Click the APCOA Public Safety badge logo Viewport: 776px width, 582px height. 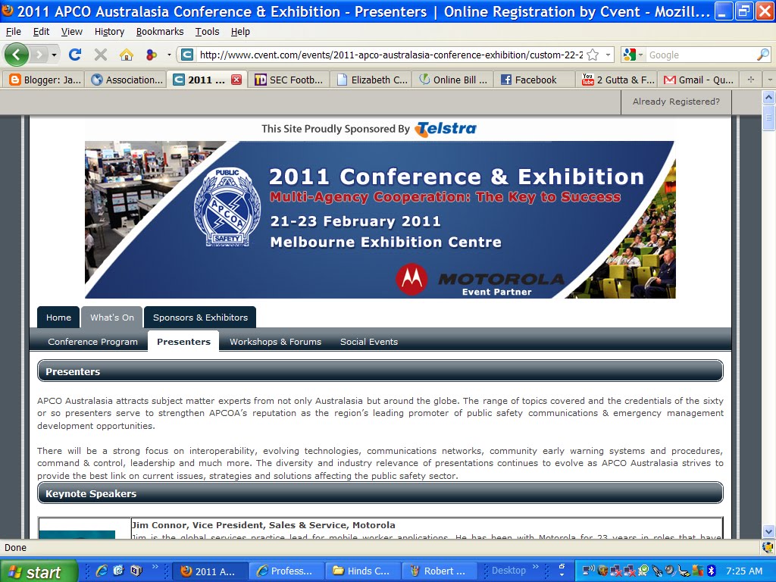[x=227, y=207]
